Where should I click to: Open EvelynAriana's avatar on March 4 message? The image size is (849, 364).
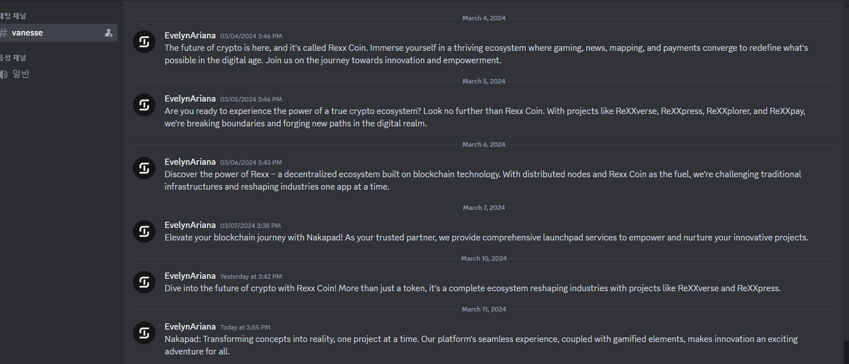(144, 42)
